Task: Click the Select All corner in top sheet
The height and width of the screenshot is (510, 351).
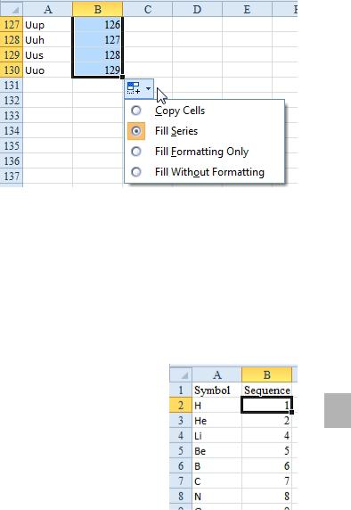Action: (x=12, y=9)
